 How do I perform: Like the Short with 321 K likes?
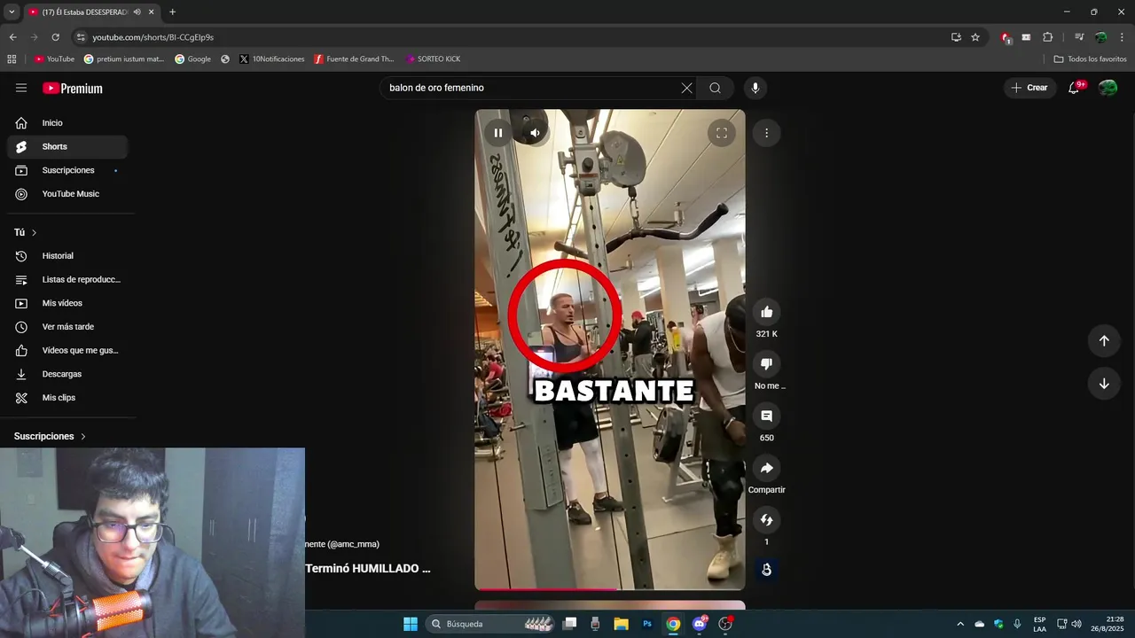[767, 312]
